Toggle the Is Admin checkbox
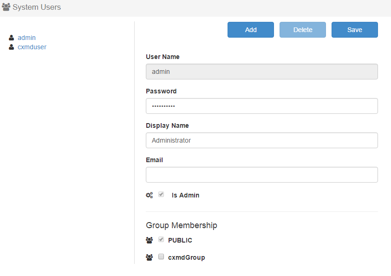Viewport: 391px width, 276px height. pyautogui.click(x=161, y=195)
